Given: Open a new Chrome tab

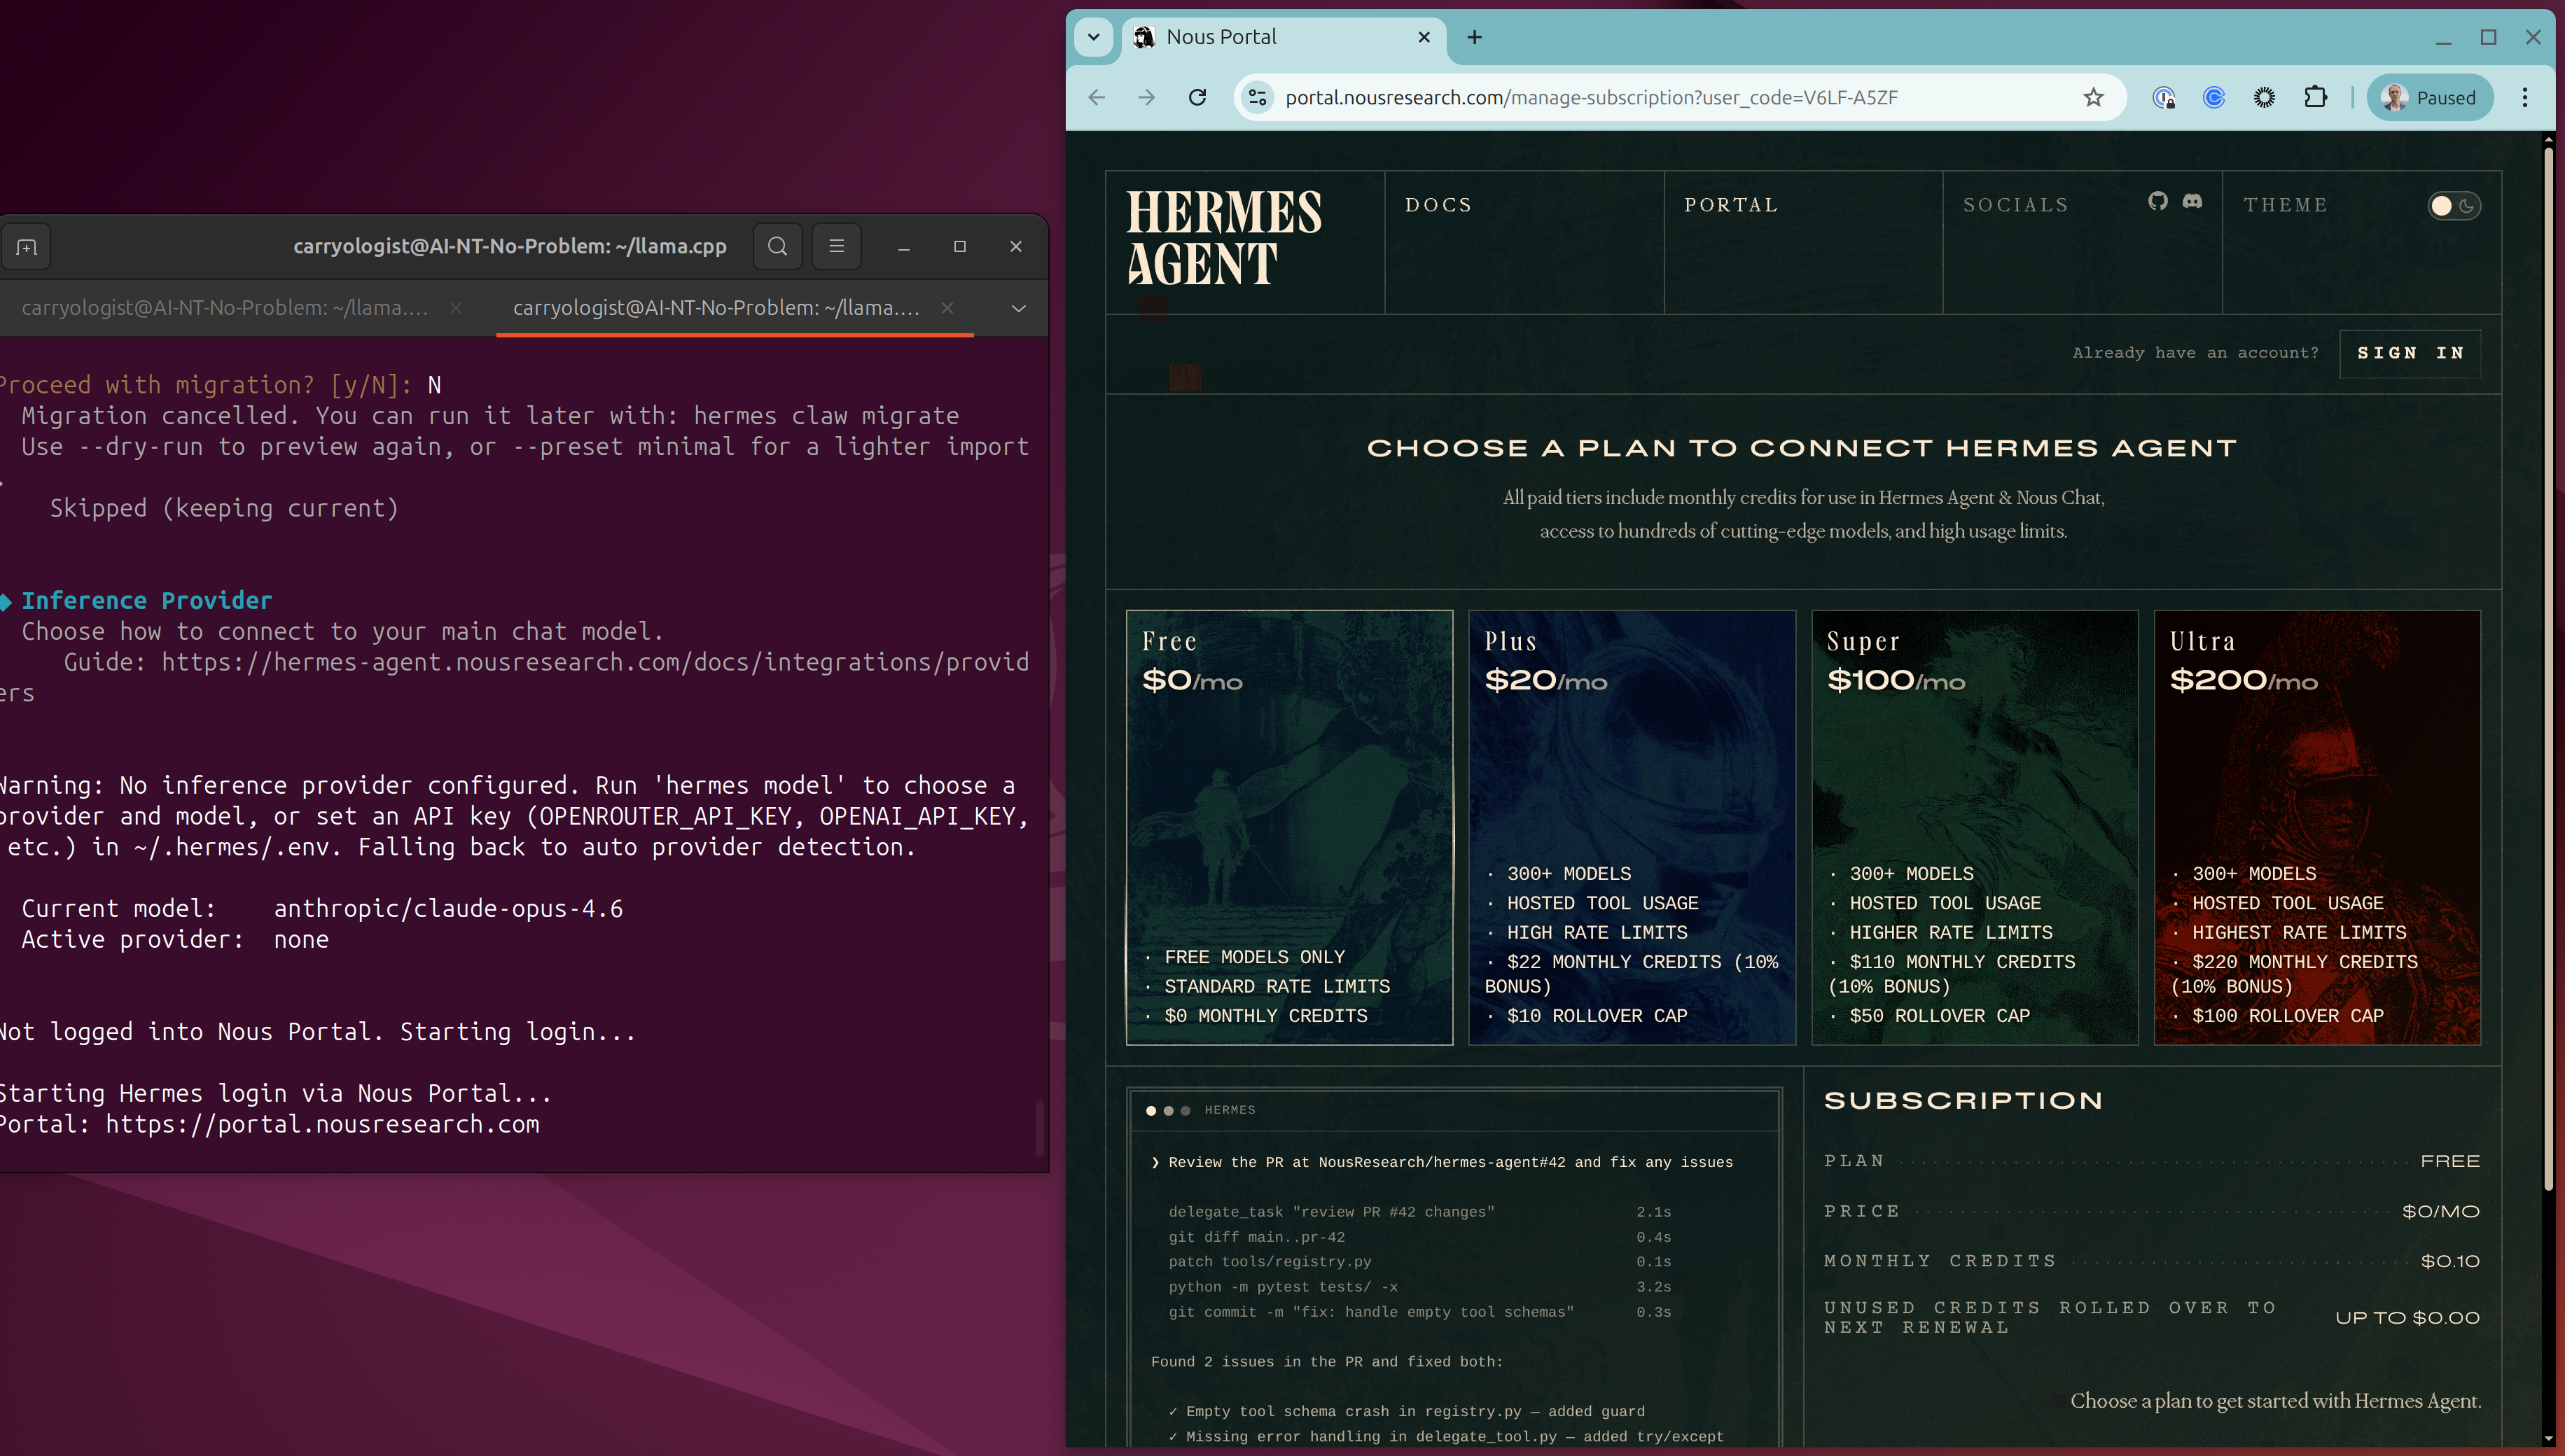Looking at the screenshot, I should tap(1475, 37).
